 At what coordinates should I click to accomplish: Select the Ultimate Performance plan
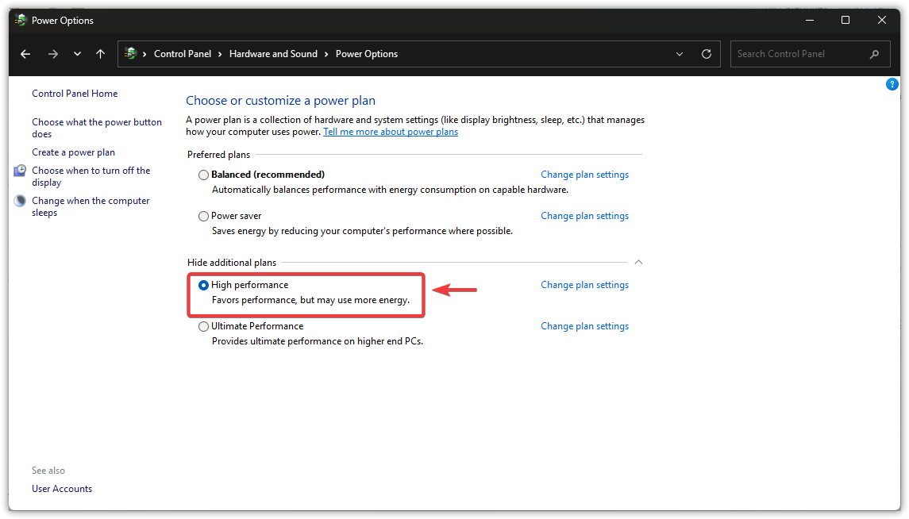(204, 326)
